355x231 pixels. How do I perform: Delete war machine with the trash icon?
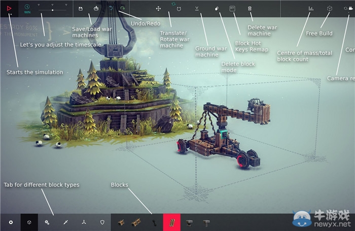coord(250,9)
